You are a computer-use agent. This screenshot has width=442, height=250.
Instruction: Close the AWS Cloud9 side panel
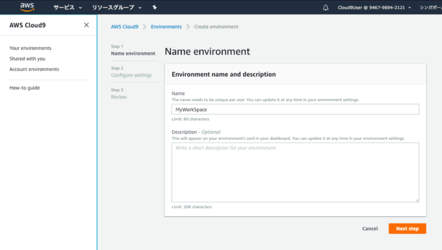86,25
